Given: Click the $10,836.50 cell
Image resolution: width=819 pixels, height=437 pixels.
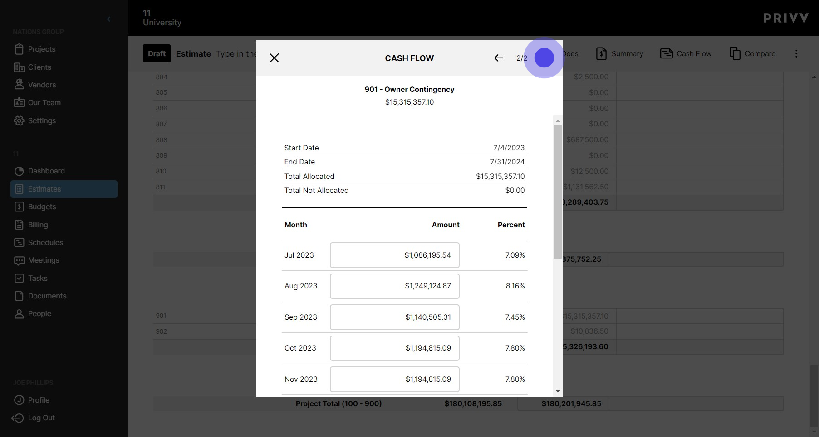Looking at the screenshot, I should click(x=589, y=331).
